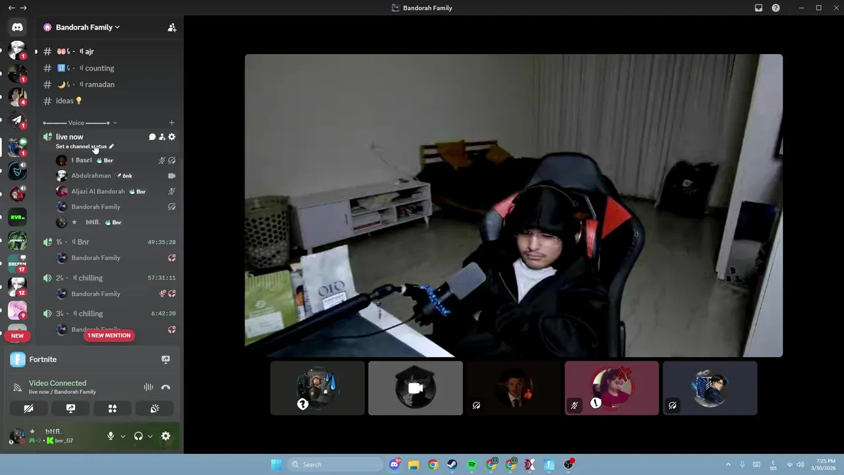Open microphone input options arrow
The height and width of the screenshot is (475, 844).
tap(123, 437)
